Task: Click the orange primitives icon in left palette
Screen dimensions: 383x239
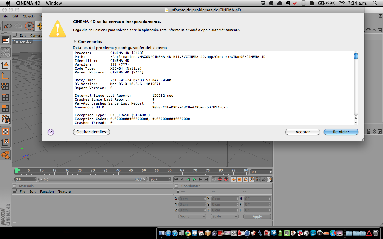Action: (x=6, y=155)
